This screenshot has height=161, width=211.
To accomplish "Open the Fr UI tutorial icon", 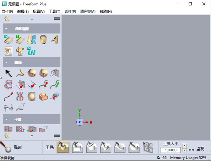I will tap(32, 51).
